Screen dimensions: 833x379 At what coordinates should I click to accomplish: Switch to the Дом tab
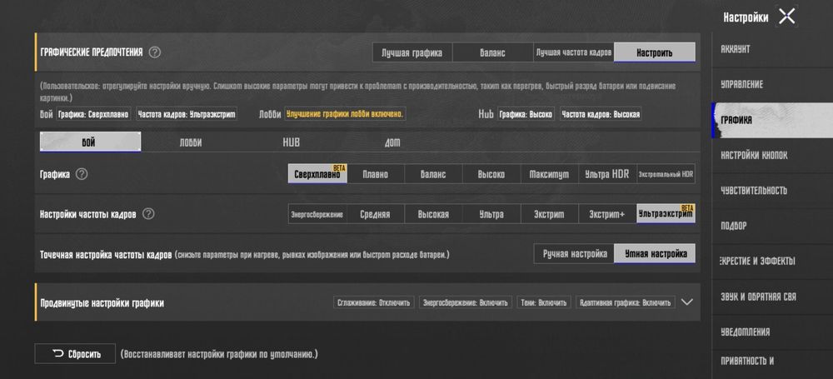pos(392,142)
